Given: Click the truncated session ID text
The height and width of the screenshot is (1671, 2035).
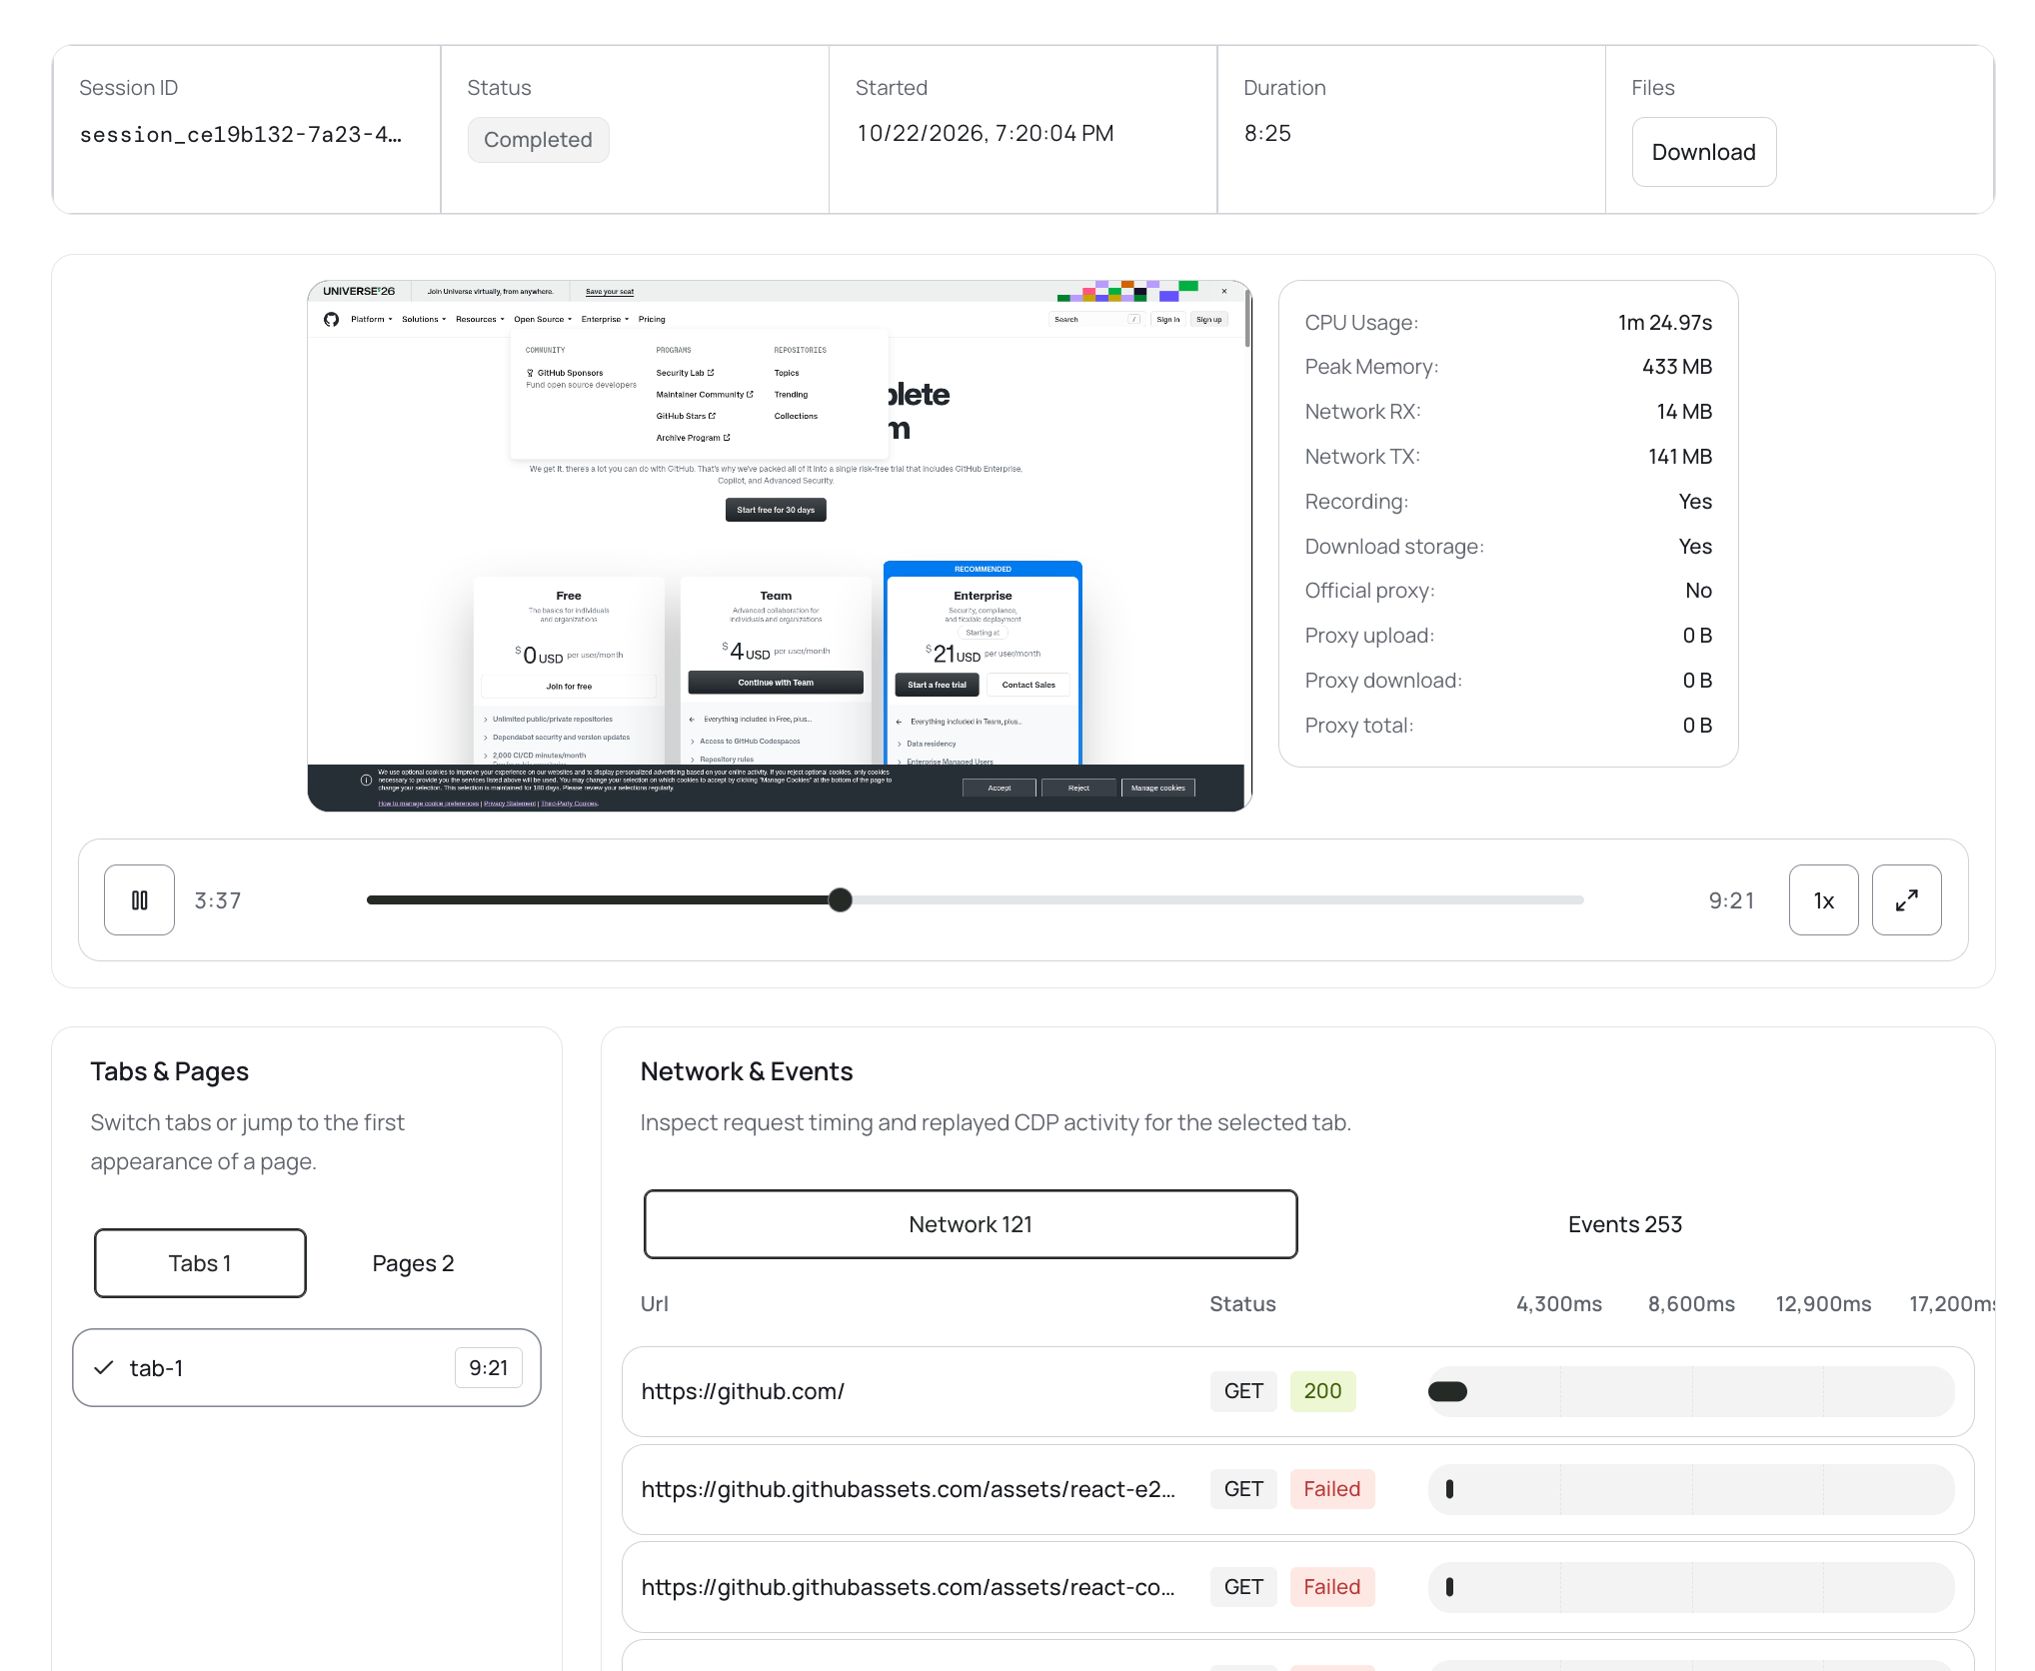Looking at the screenshot, I should tap(241, 134).
